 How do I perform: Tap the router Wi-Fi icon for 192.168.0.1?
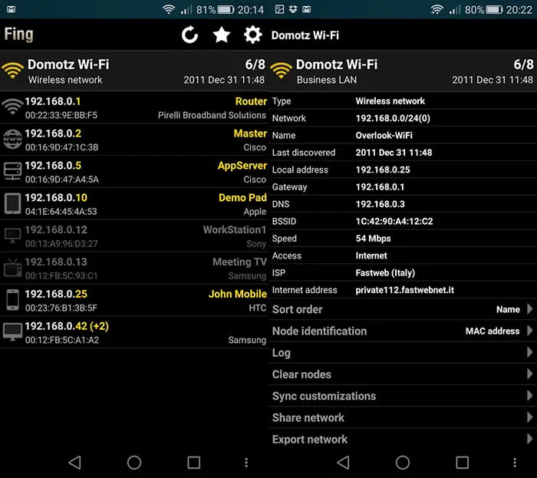pos(12,107)
